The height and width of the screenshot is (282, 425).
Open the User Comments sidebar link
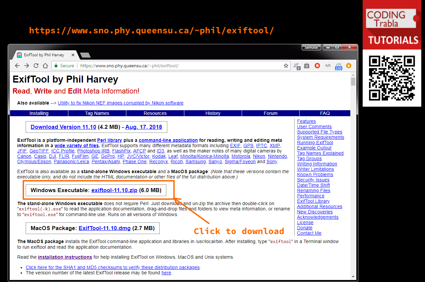pyautogui.click(x=314, y=127)
